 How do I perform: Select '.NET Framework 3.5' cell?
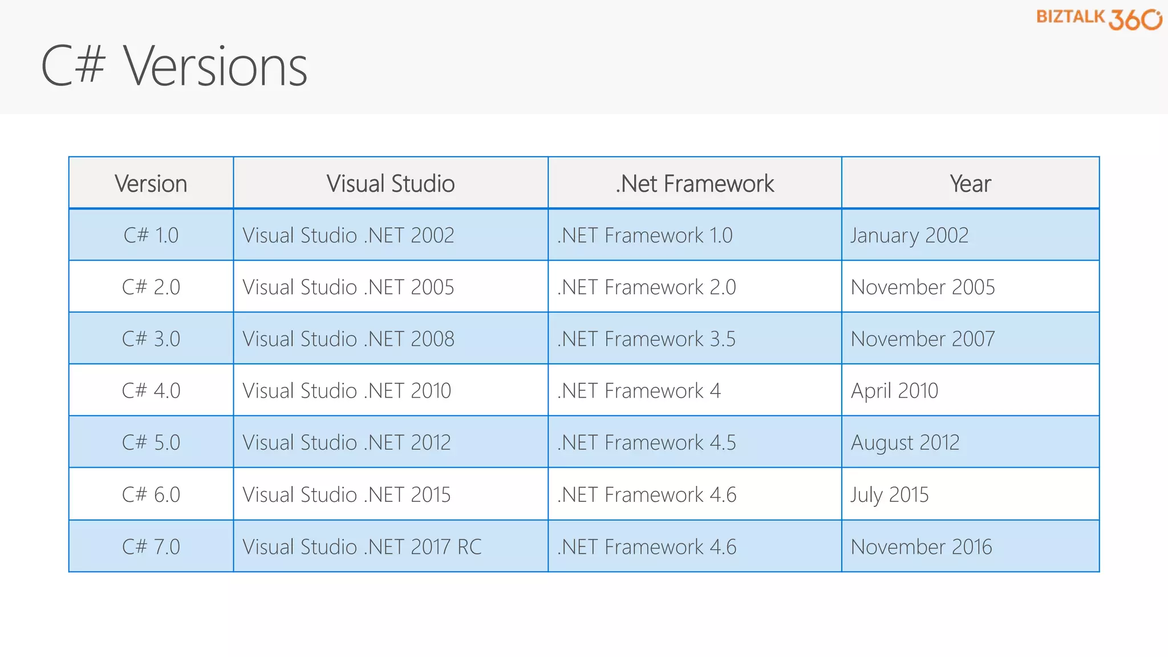[695, 339]
